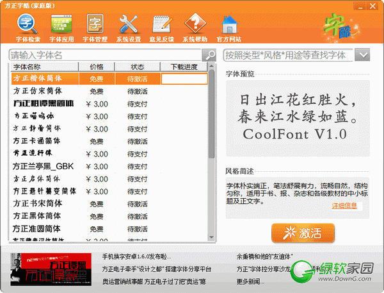Select the 方正黑体简体 font row

109,217
